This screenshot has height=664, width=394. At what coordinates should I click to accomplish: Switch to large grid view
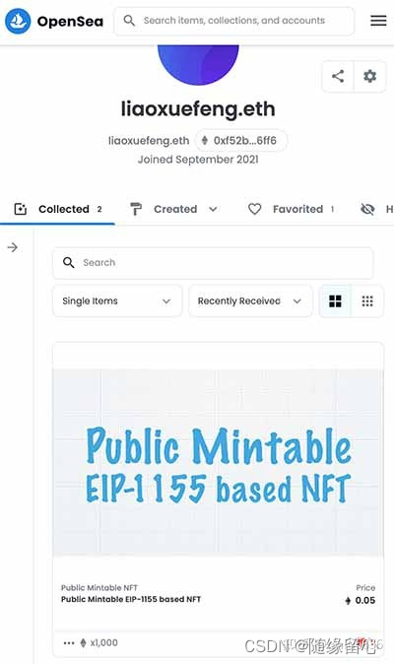pos(335,301)
